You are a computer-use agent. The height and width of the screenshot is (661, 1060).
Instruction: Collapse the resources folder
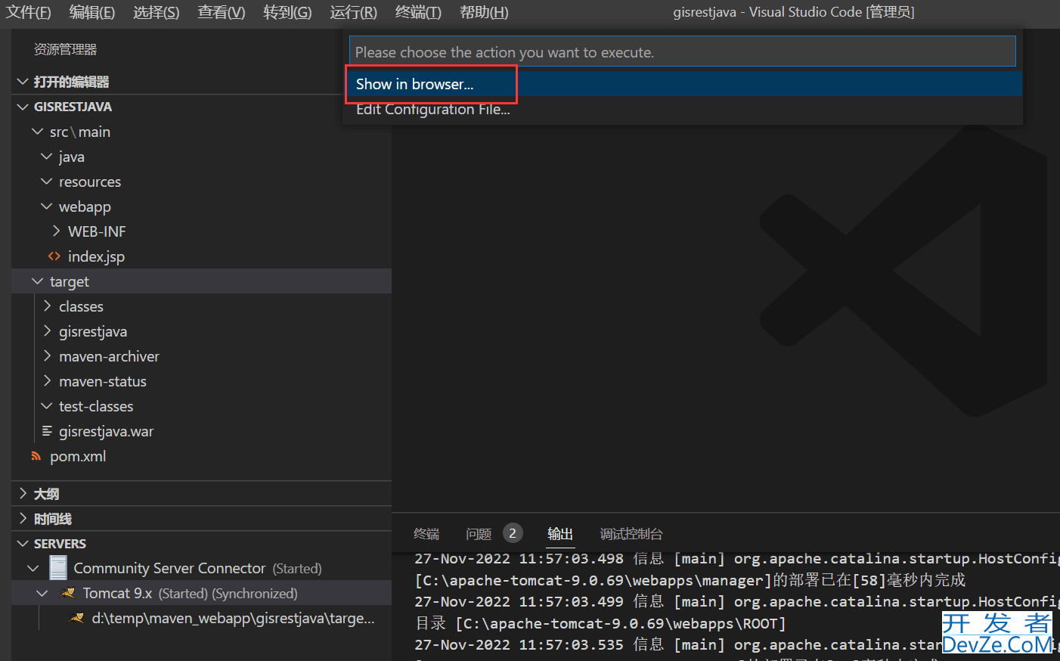pyautogui.click(x=47, y=182)
